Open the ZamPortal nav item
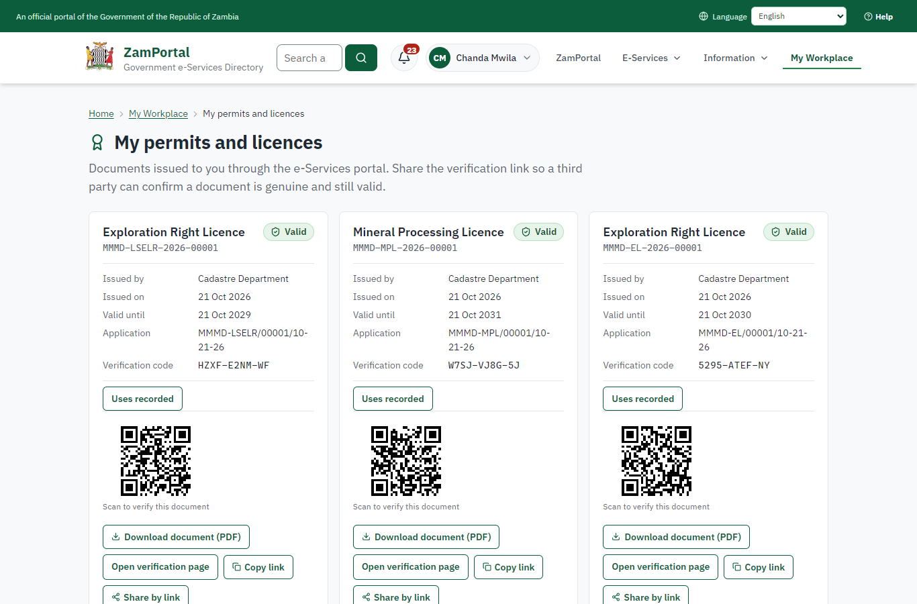This screenshot has height=604, width=917. click(x=578, y=58)
